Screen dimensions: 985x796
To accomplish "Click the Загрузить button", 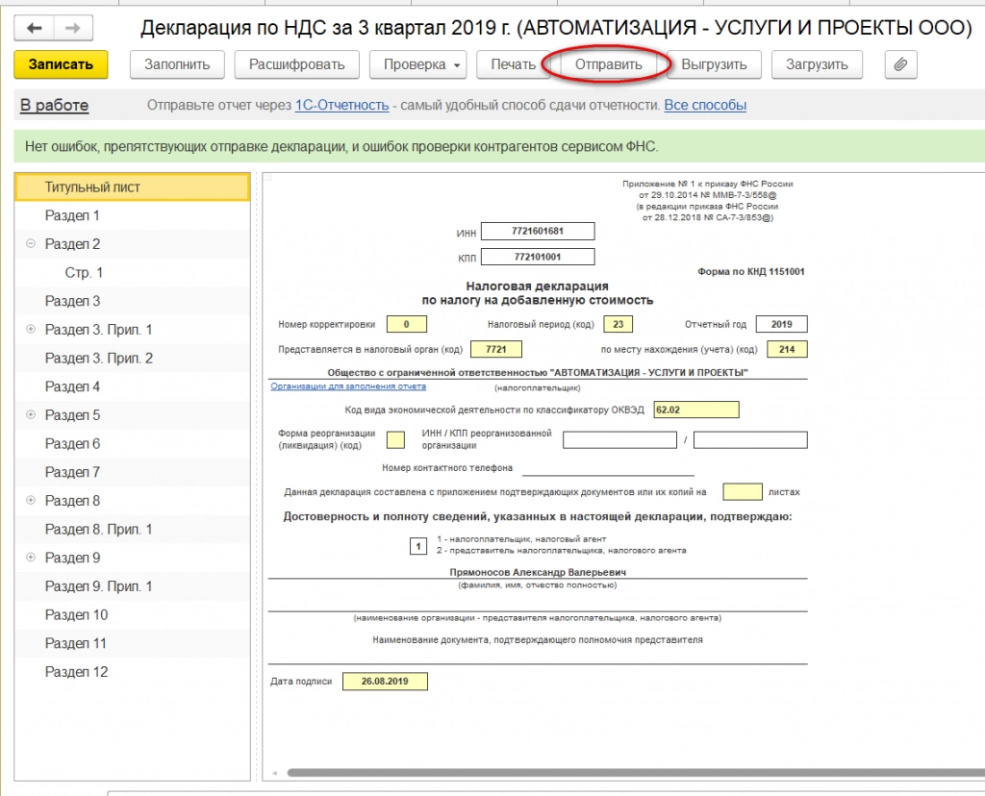I will [x=817, y=64].
